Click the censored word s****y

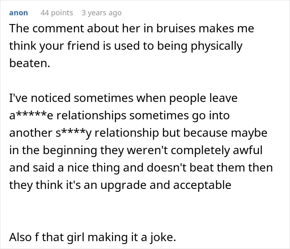(x=74, y=133)
